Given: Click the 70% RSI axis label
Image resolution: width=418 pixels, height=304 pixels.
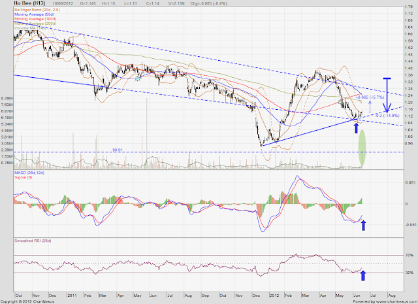Looking at the screenshot, I should (x=410, y=256).
